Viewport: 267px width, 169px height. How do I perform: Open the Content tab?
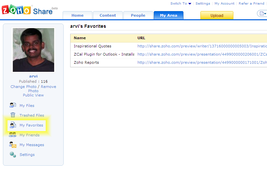108,15
